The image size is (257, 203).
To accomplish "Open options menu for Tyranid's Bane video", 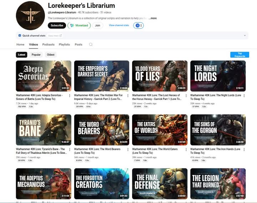I will 70,149.
